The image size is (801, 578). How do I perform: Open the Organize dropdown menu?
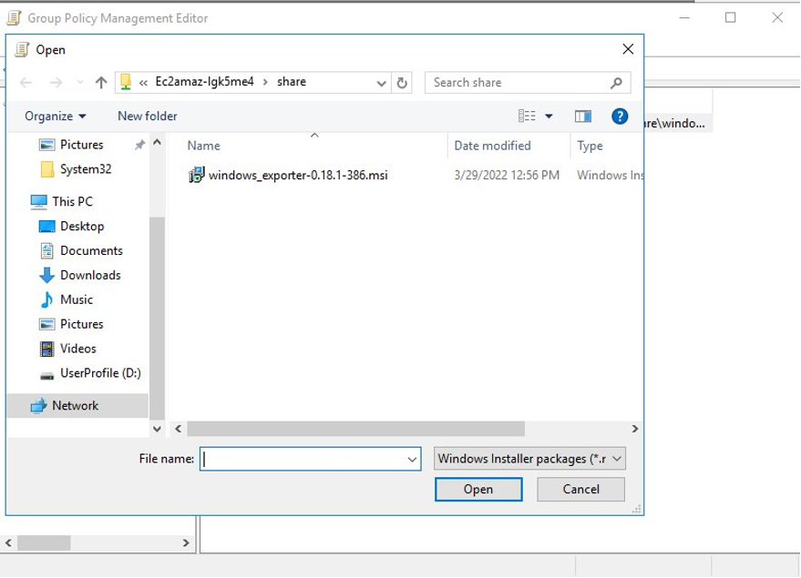click(50, 116)
